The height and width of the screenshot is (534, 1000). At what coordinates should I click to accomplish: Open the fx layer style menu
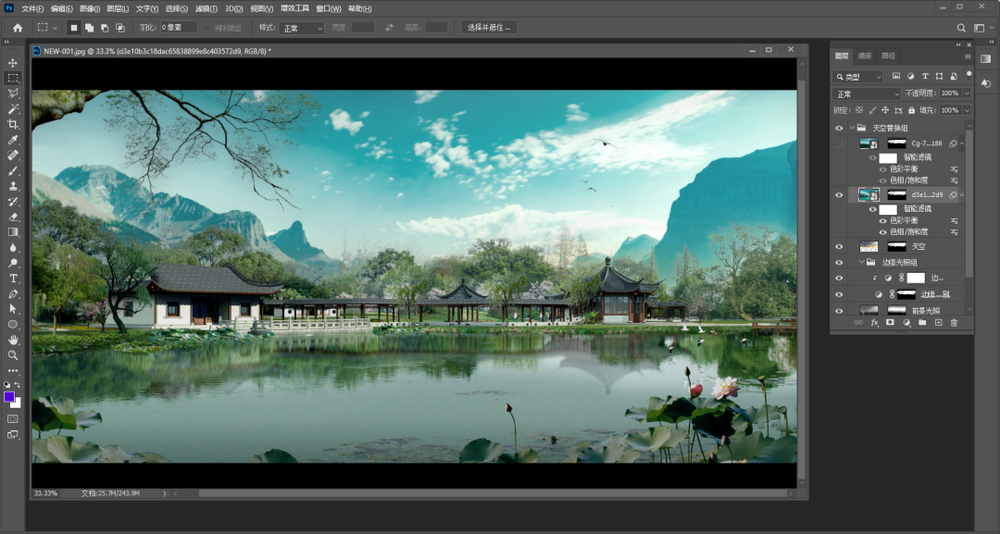click(x=874, y=323)
